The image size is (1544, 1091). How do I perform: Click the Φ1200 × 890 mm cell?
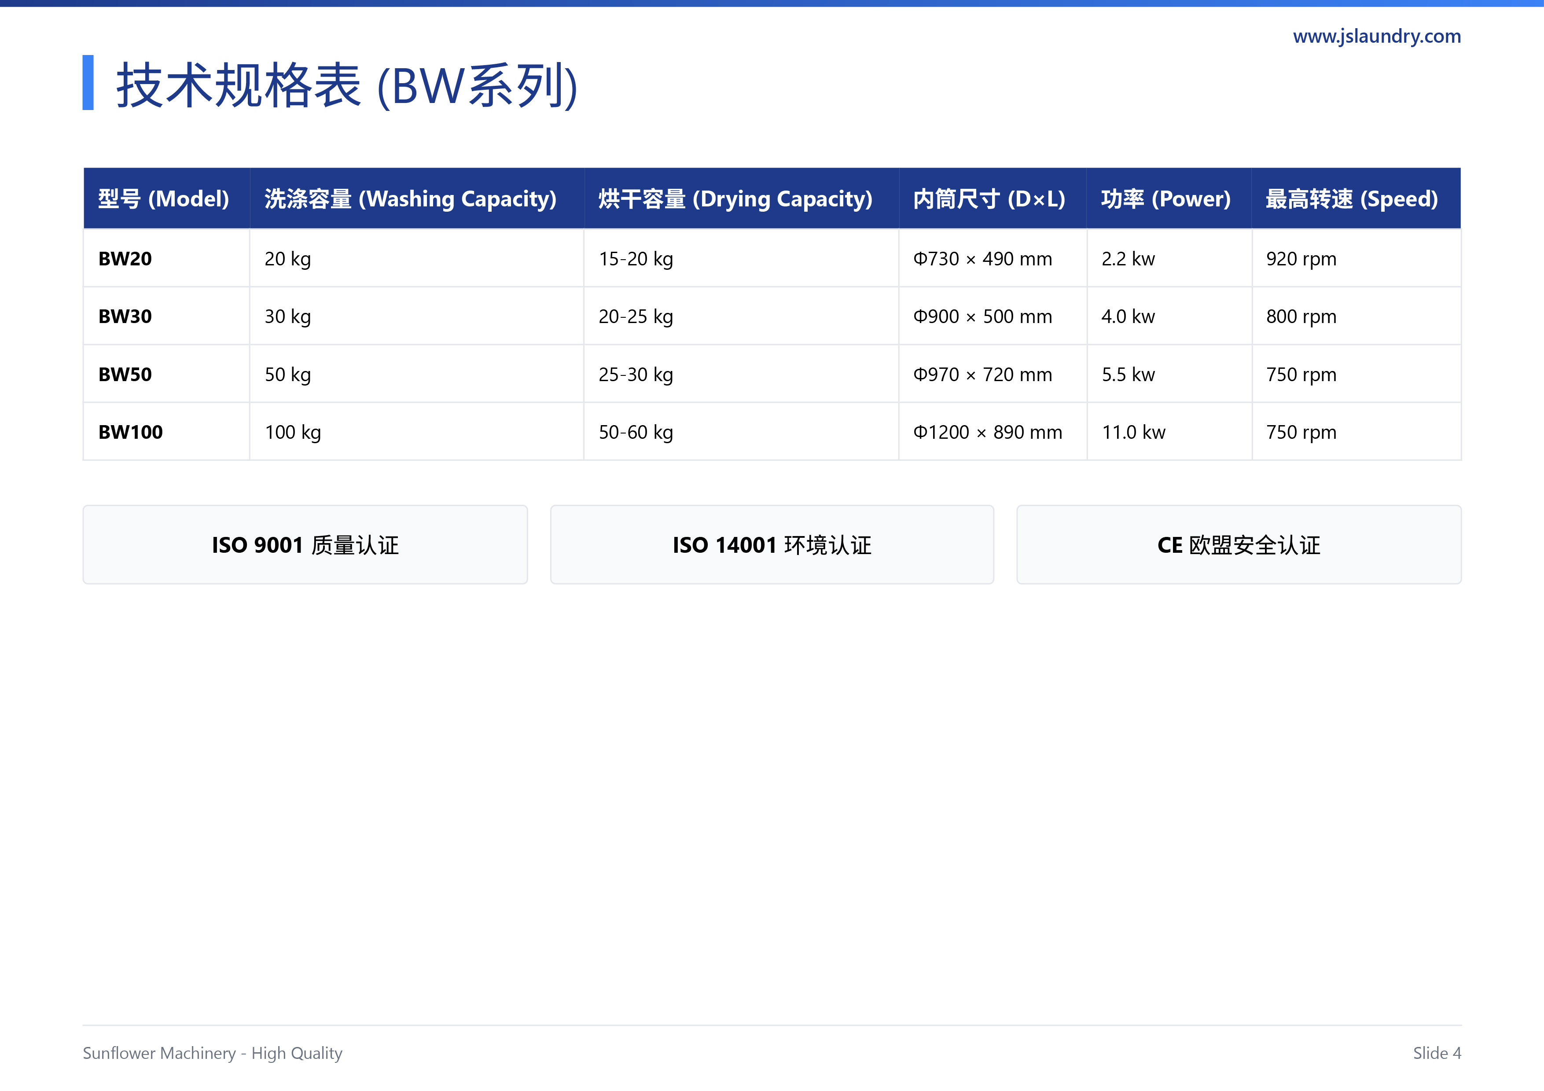pyautogui.click(x=993, y=432)
